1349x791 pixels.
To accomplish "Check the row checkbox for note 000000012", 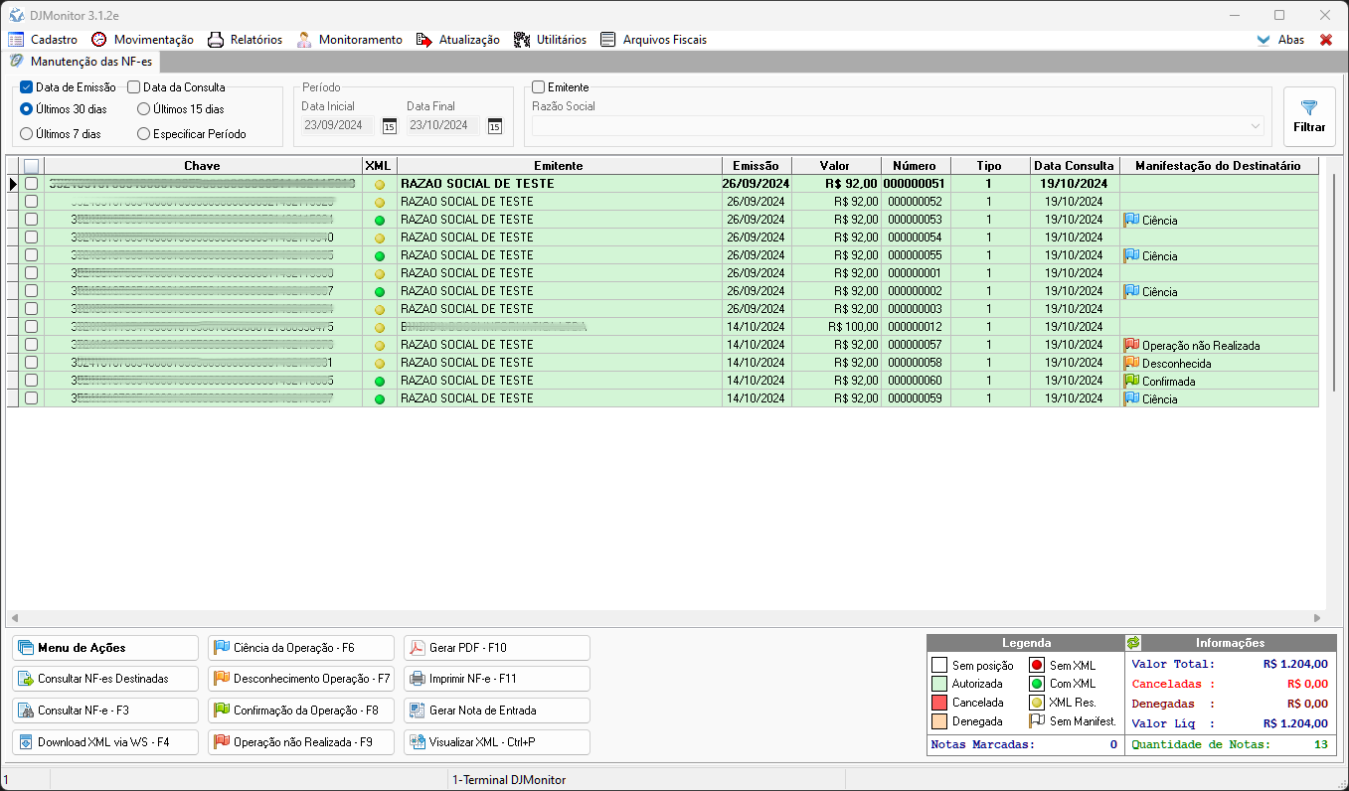I will (x=32, y=327).
